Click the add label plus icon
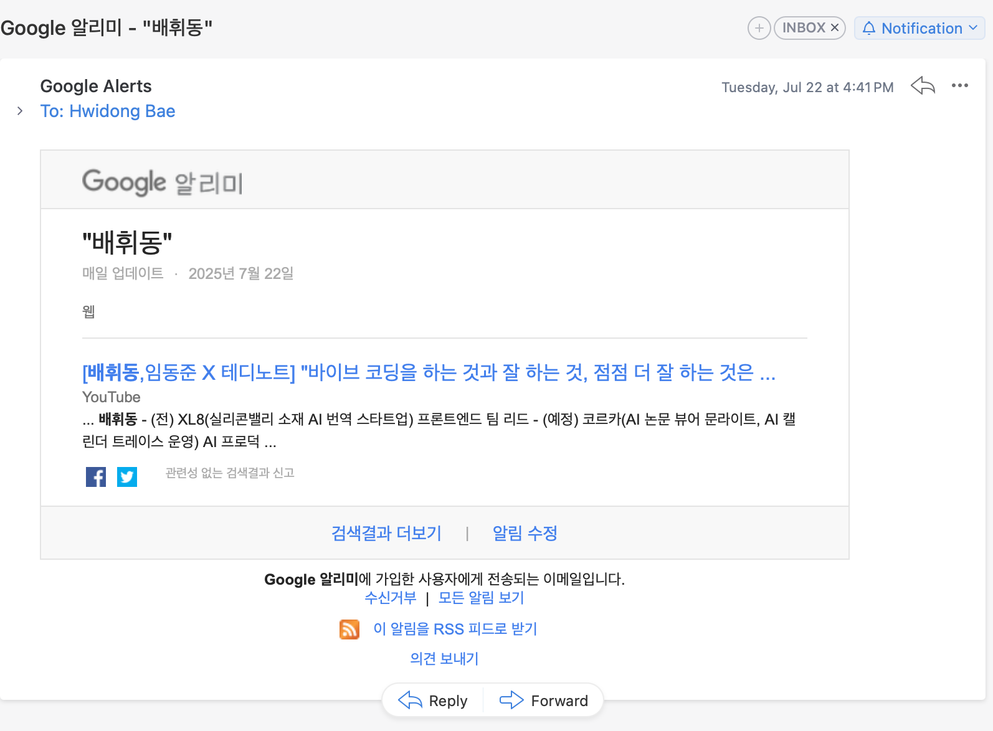 [759, 28]
